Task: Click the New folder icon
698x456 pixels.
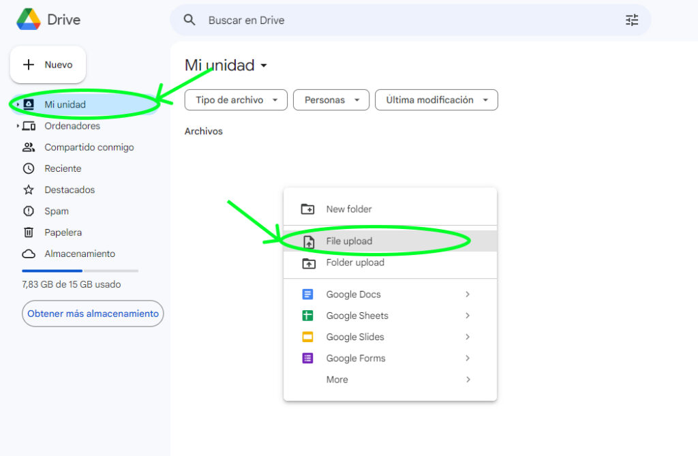Action: point(307,209)
